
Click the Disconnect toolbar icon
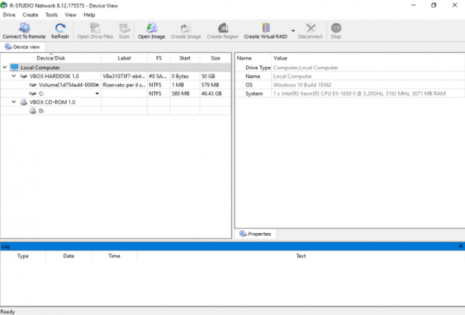(x=311, y=28)
